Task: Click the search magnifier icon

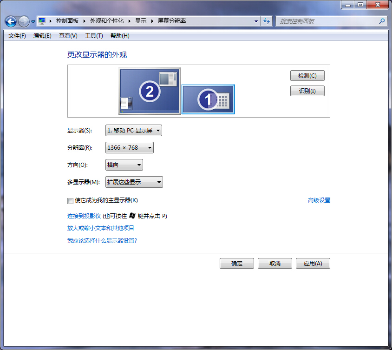Action: pos(382,21)
